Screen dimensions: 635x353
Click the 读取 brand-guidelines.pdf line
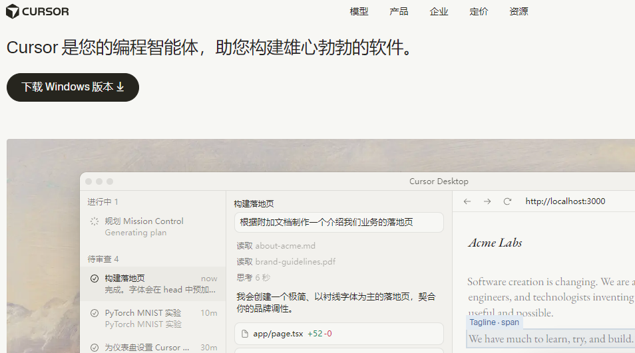pyautogui.click(x=286, y=262)
